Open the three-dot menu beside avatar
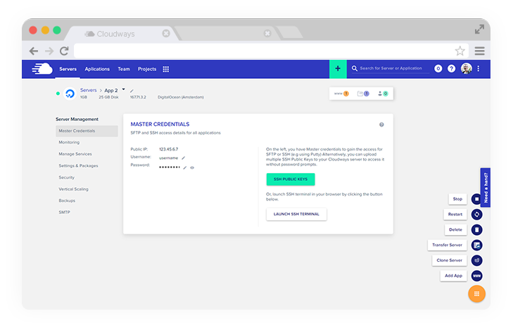Image resolution: width=513 pixels, height=323 pixels. tap(479, 68)
